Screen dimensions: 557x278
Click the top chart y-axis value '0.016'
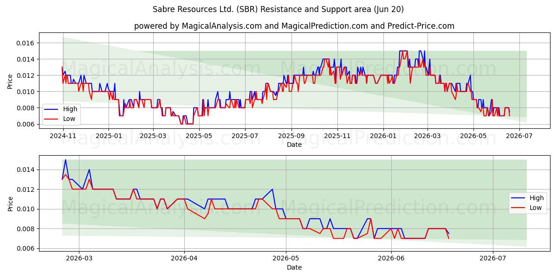click(26, 43)
